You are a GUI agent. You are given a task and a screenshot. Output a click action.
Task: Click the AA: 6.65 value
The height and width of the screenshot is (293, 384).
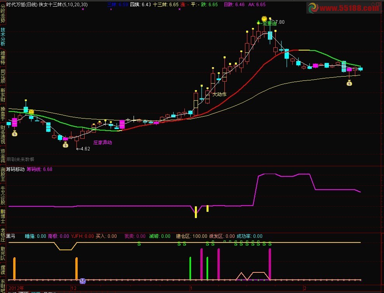257,4
